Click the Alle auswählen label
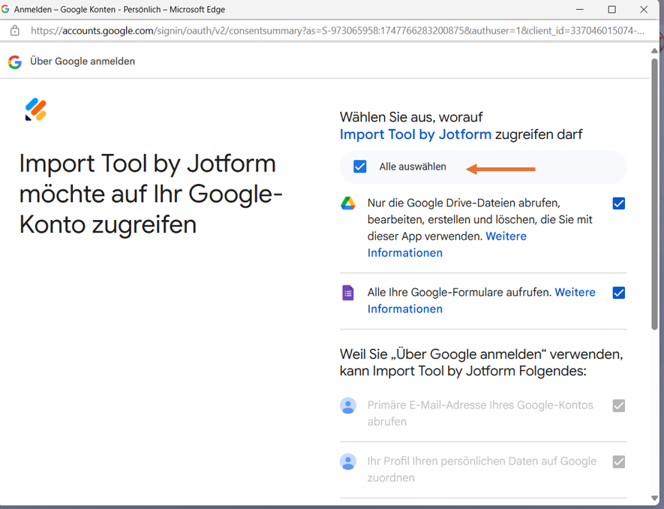Image resolution: width=664 pixels, height=509 pixels. [413, 167]
